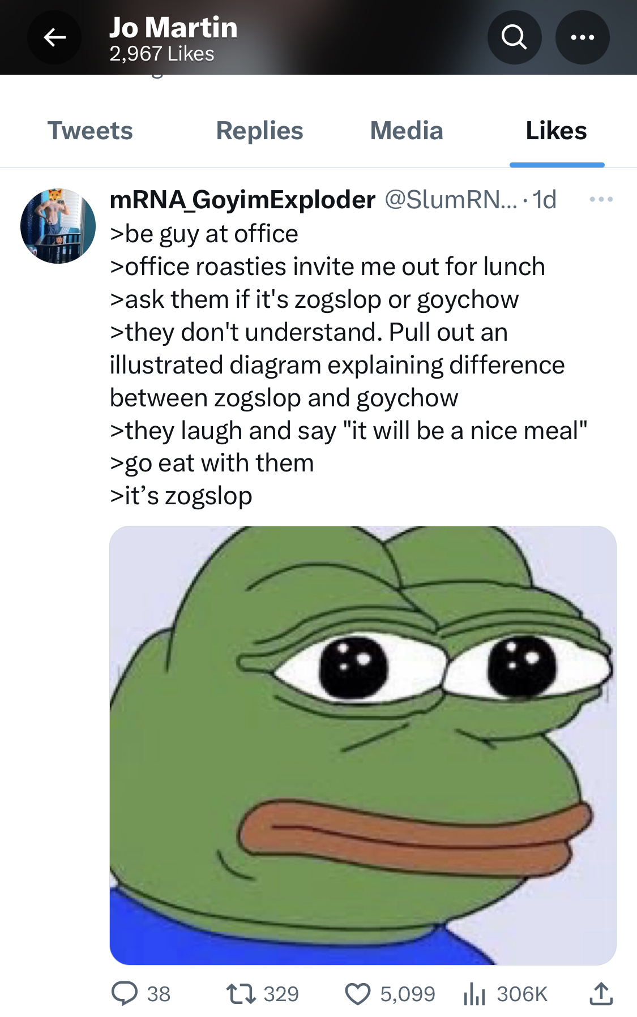Tap the share upload icon
The height and width of the screenshot is (1017, 637).
[x=601, y=994]
